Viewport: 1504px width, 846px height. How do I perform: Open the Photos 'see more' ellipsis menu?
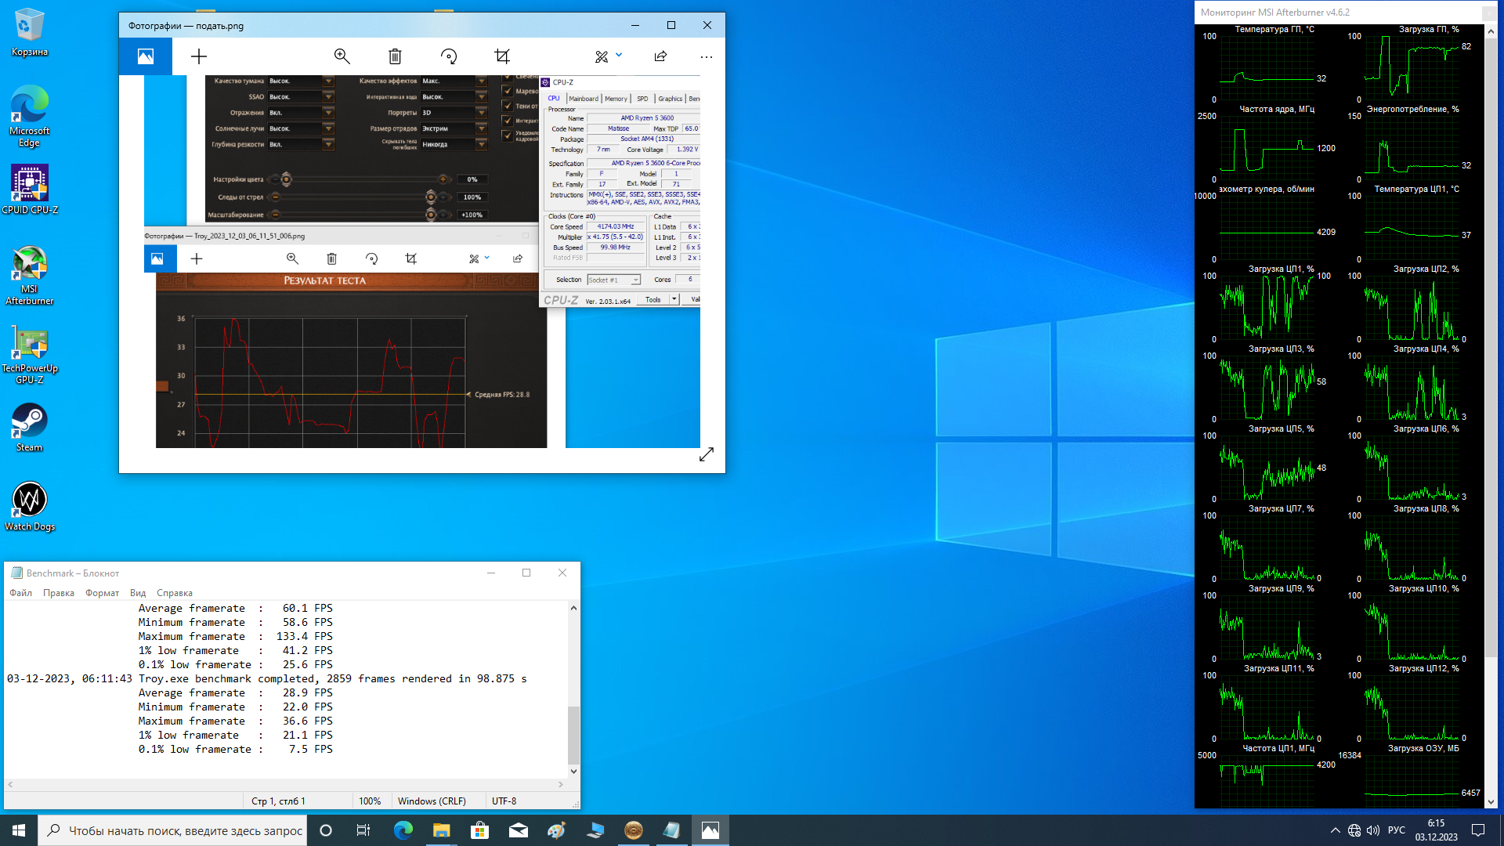706,56
